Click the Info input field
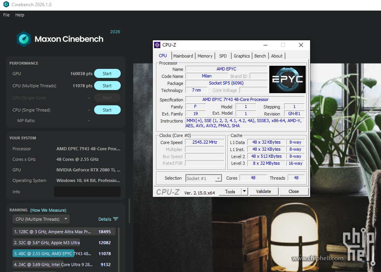This screenshot has height=272, width=381. [x=87, y=191]
